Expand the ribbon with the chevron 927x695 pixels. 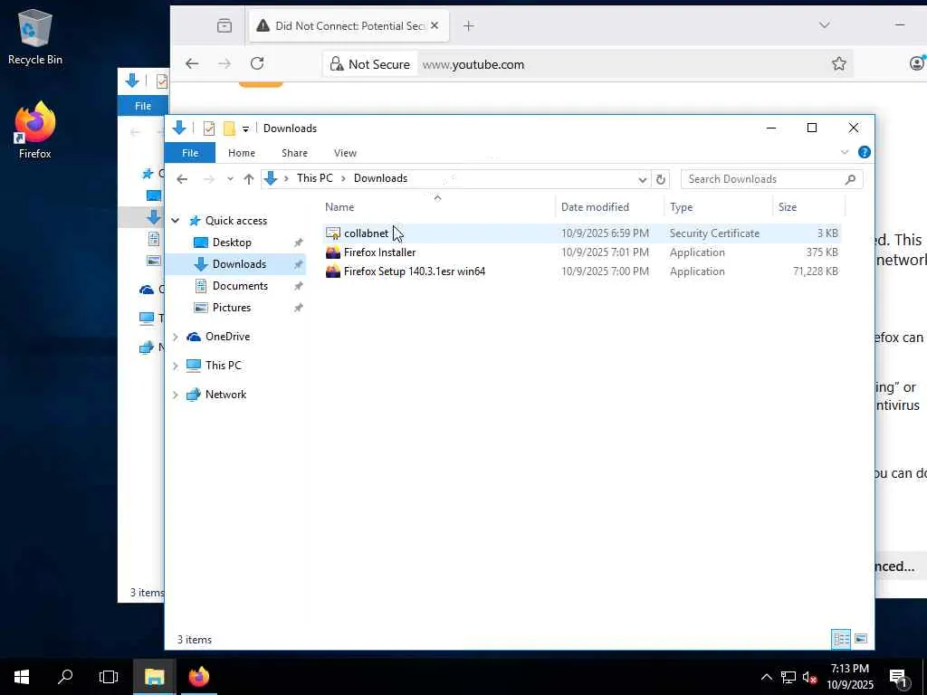pos(845,152)
